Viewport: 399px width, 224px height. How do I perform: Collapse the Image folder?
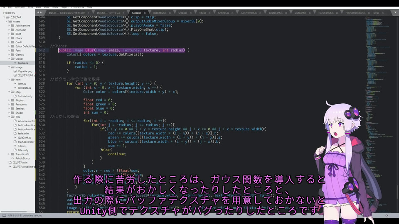pyautogui.click(x=9, y=67)
